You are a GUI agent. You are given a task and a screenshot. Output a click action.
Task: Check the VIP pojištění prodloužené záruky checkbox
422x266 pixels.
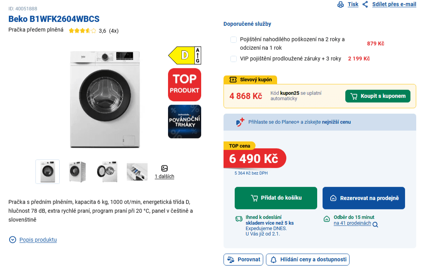(234, 59)
